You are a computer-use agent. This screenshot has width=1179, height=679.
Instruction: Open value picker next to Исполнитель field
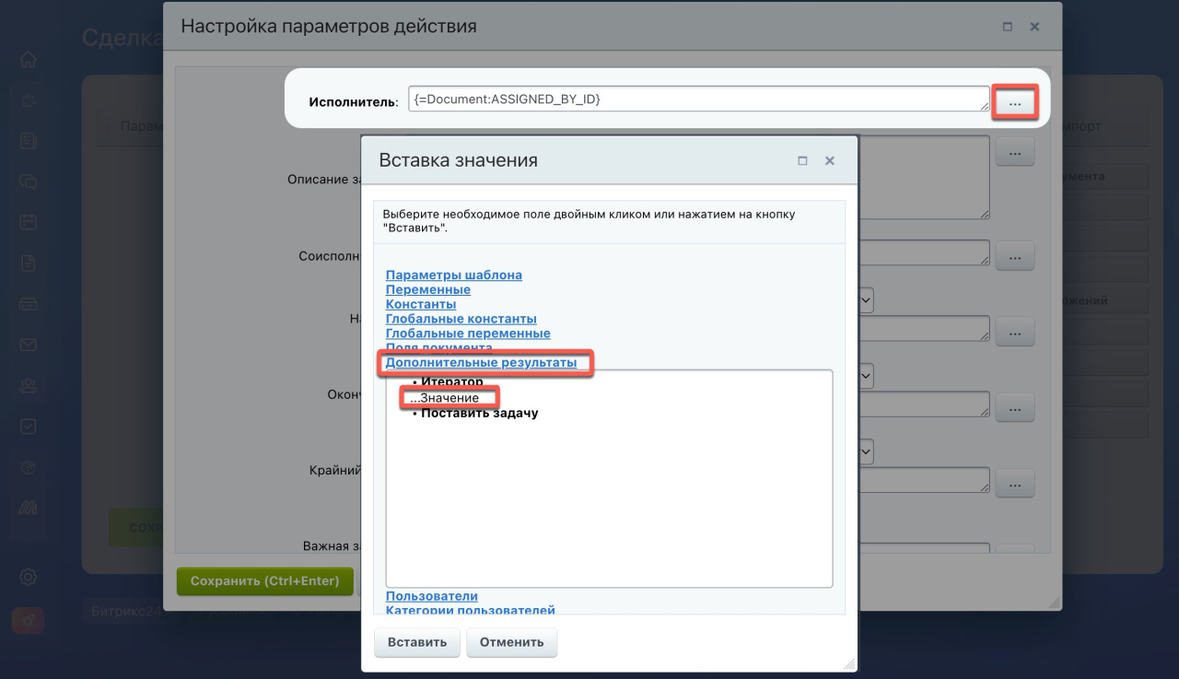tap(1014, 102)
